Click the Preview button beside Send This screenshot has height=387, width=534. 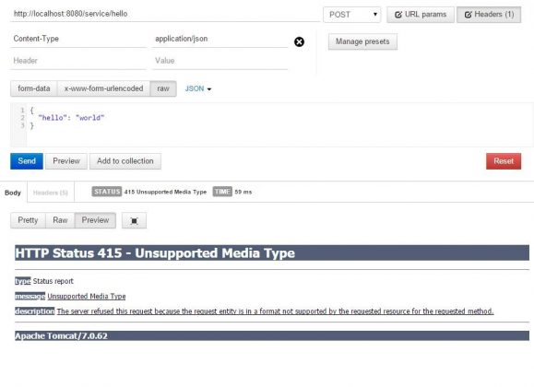point(66,161)
